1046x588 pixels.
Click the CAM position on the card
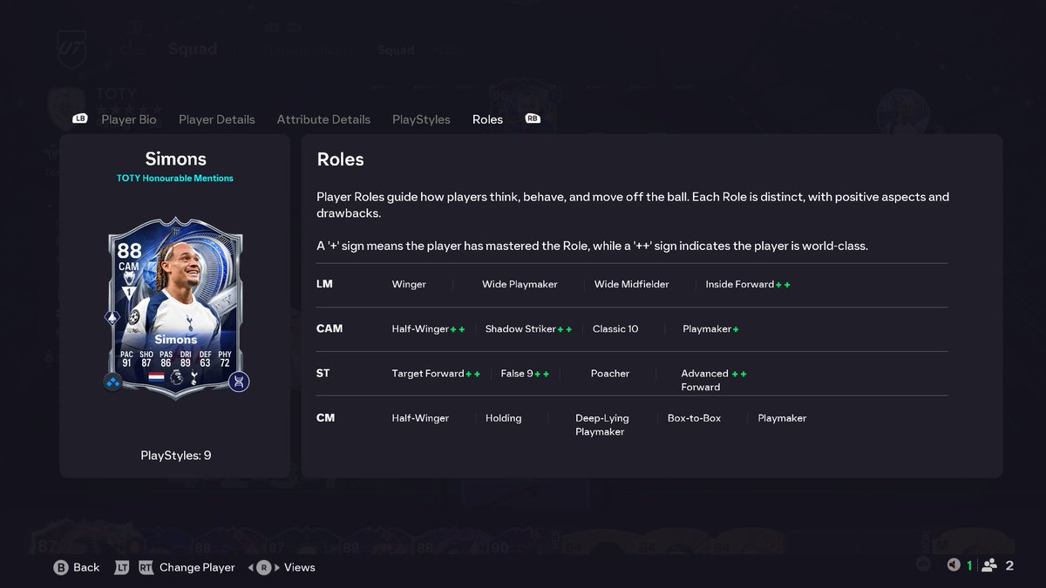[129, 266]
